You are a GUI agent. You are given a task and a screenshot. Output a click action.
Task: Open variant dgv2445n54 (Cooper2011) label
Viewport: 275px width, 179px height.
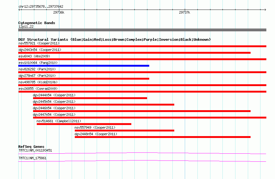[54, 102]
